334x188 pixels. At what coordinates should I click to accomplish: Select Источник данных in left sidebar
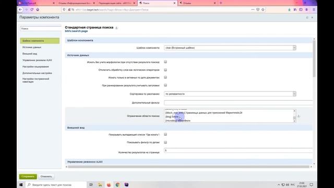[32, 48]
